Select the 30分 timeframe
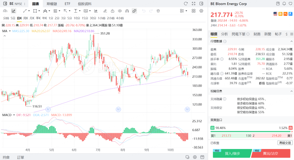The image size is (294, 160). point(93,18)
